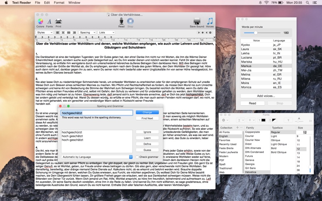Open Spotlight search in menu bar

(307, 3)
